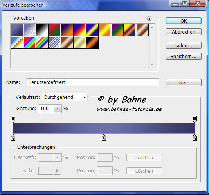Click Speichern... to save gradients
The image size is (209, 195).
tap(184, 56)
